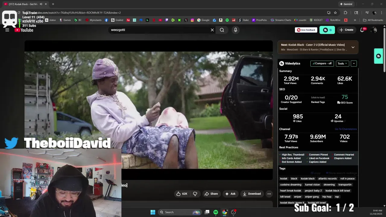The width and height of the screenshot is (386, 217).
Task: Click Show search rankings link
Action: (x=341, y=173)
